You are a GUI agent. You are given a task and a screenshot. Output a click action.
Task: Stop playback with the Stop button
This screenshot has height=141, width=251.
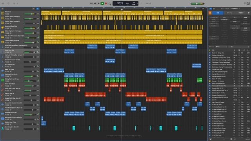pos(98,4)
